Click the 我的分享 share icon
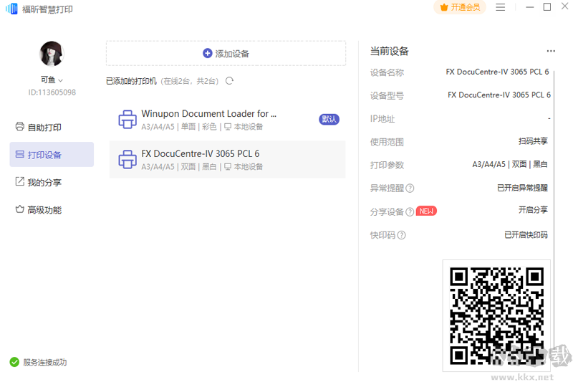Viewport: 573px width, 382px height. pos(20,181)
